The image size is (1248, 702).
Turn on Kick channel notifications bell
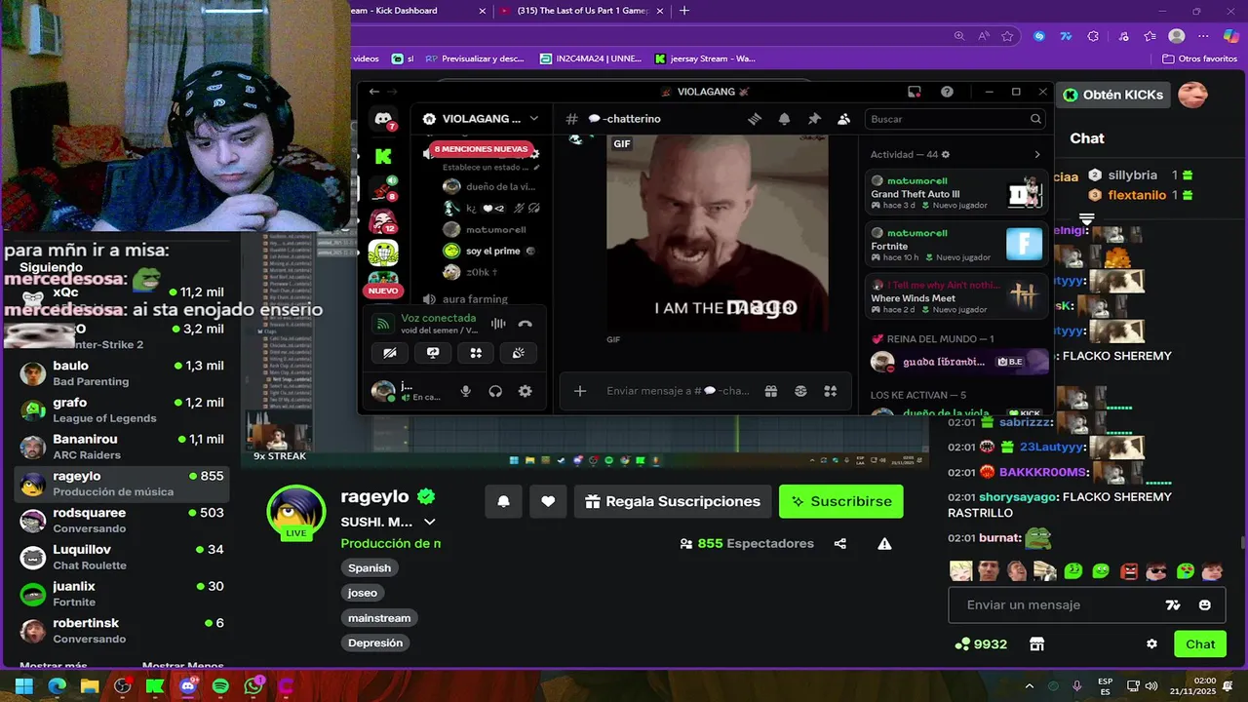(504, 501)
